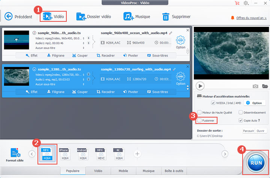
Task: Open the shopping cart icon
Action: [237, 3]
